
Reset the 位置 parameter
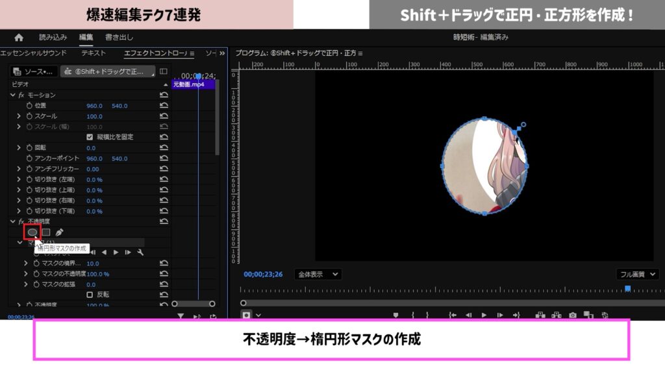pyautogui.click(x=164, y=106)
